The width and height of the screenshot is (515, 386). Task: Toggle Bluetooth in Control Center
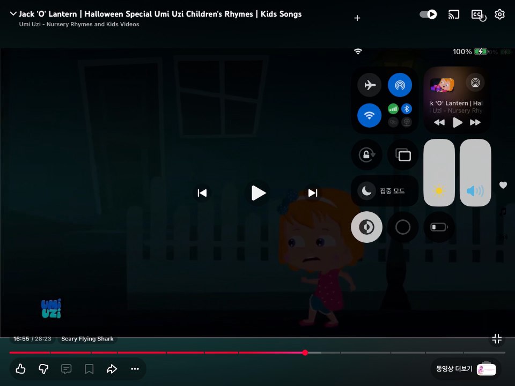[407, 109]
